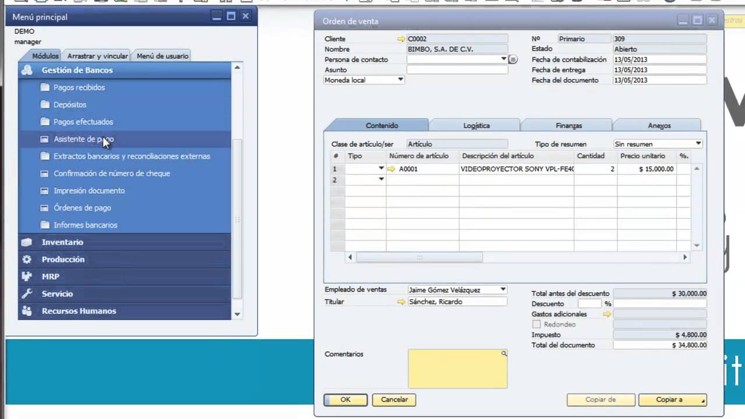Open the Tipo de resumen dropdown
This screenshot has height=419, width=745.
pyautogui.click(x=698, y=144)
